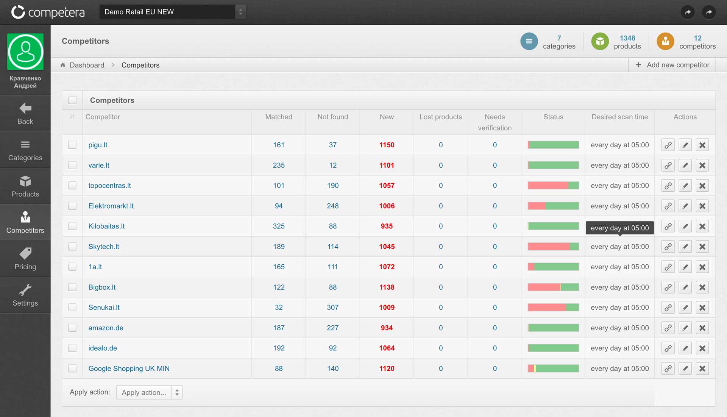The width and height of the screenshot is (727, 417).
Task: Click the blue categories list icon
Action: [529, 41]
